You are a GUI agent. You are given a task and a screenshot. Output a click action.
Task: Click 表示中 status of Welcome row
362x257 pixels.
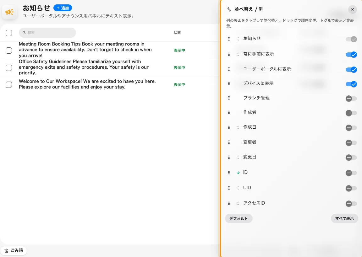(179, 85)
